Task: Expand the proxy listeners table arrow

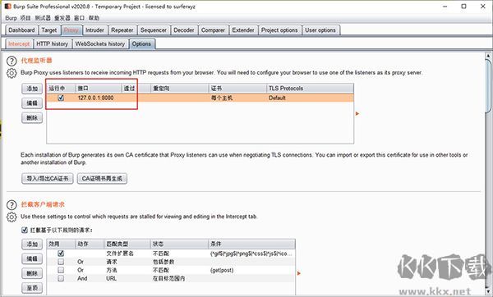Action: click(x=357, y=114)
